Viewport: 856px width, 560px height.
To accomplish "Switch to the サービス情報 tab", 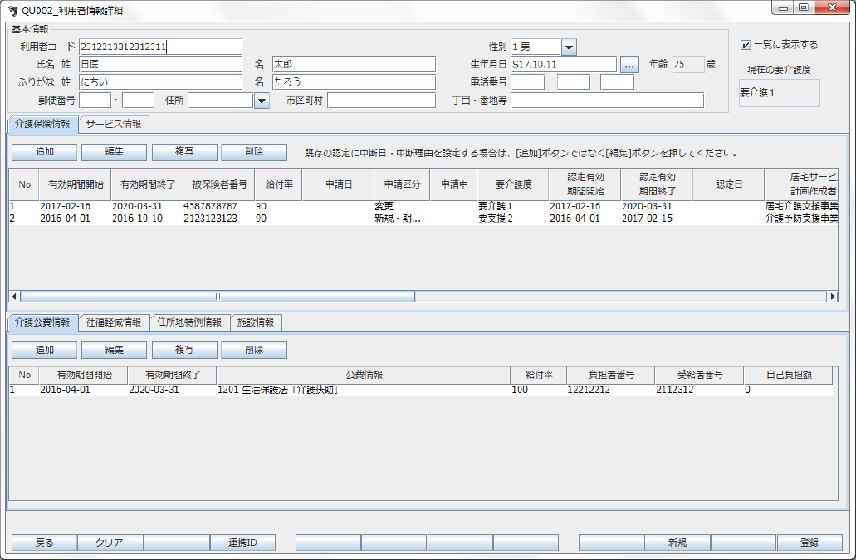I will tap(114, 125).
